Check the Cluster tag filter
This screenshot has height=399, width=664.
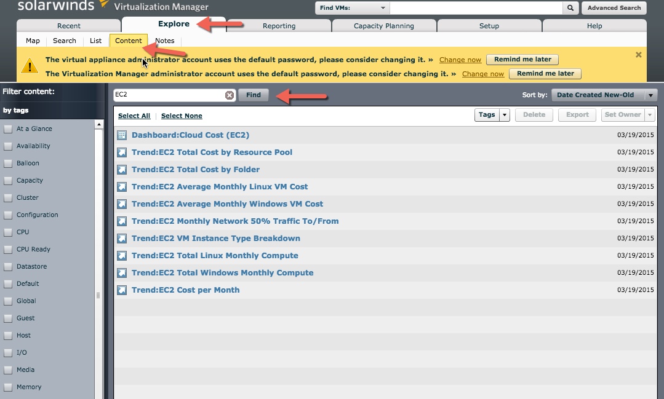[x=8, y=198]
